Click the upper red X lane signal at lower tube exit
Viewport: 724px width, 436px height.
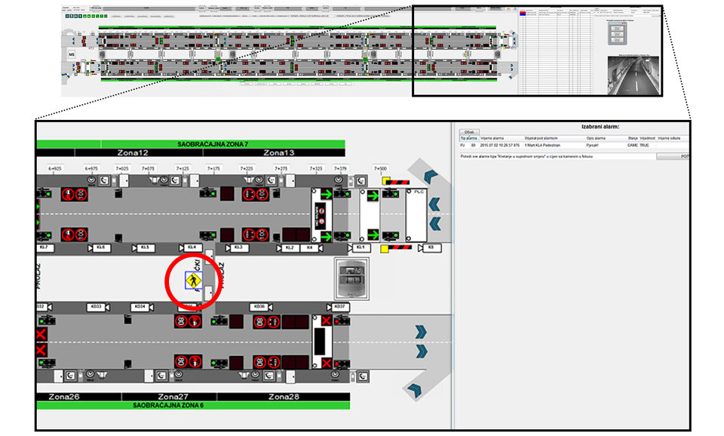point(327,321)
